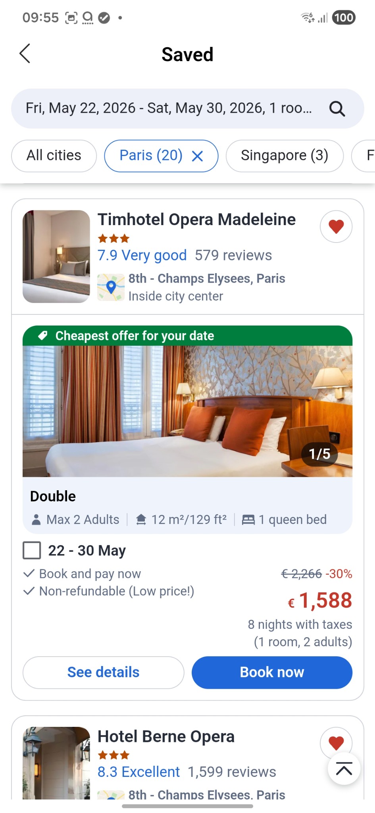This screenshot has height=813, width=375.
Task: Open Hotel Berne Opera thumbnail image
Action: (x=56, y=763)
